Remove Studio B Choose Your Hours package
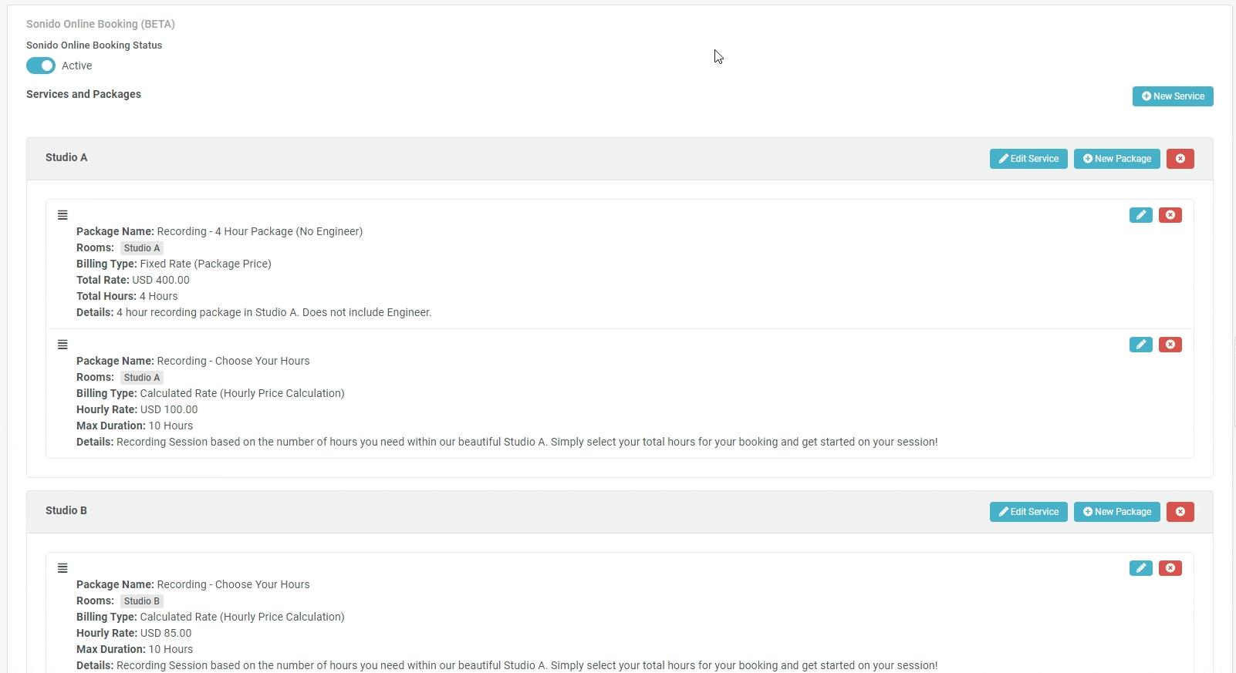 click(1170, 568)
